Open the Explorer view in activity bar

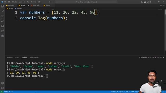2,6
